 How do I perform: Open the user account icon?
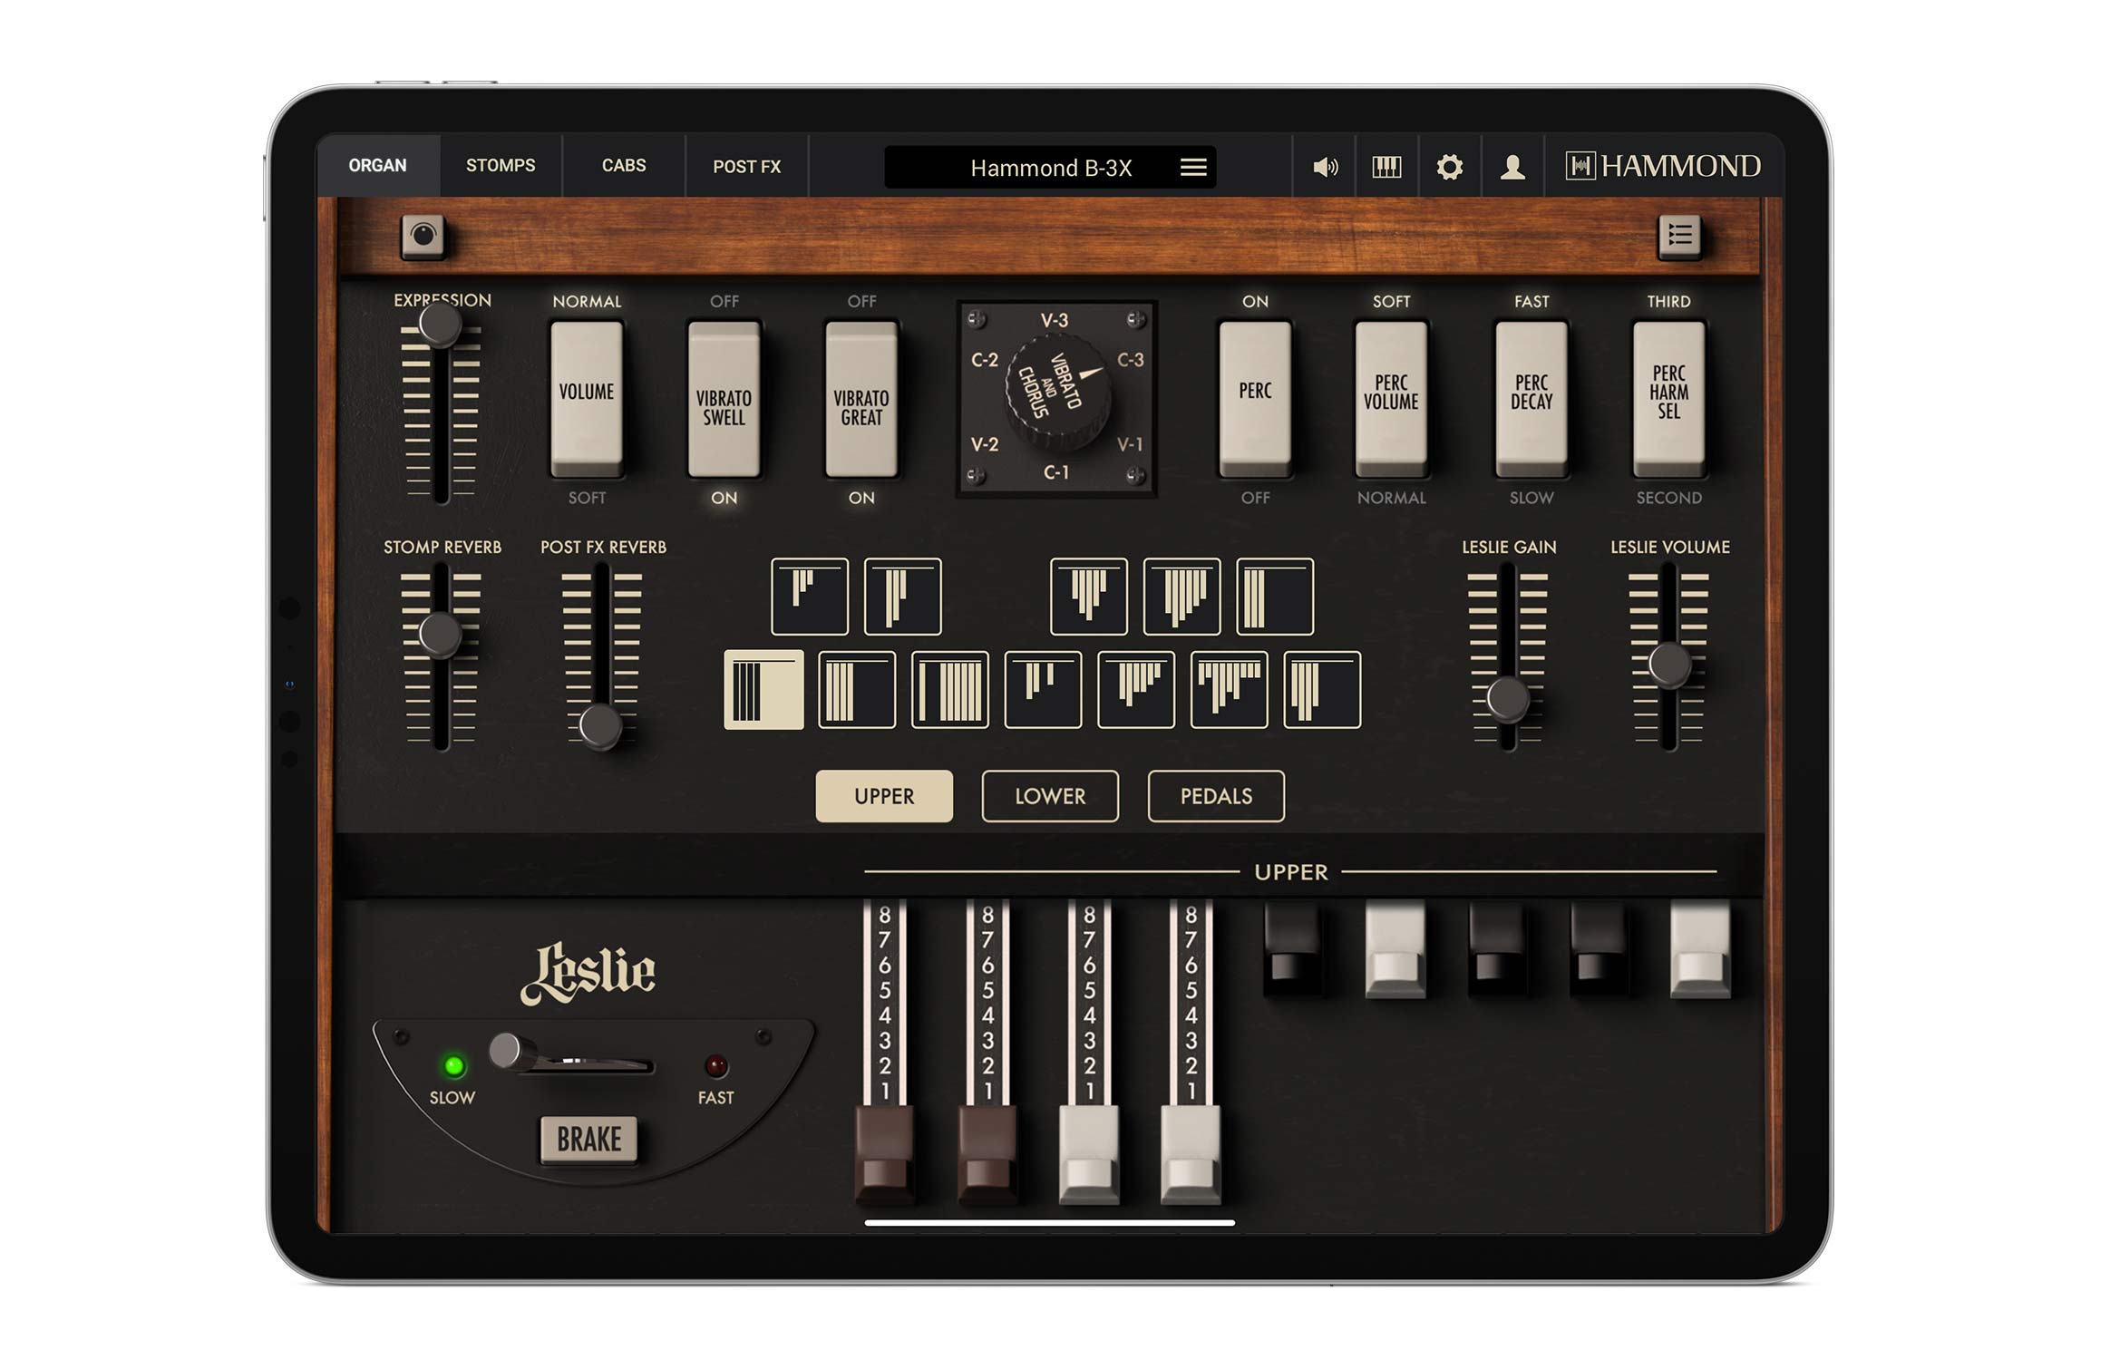tap(1514, 166)
